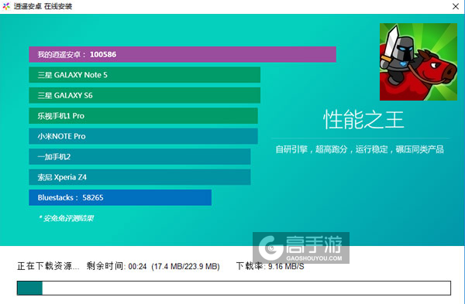Click the 17.4 MB/223.9 MB download size

(x=186, y=267)
